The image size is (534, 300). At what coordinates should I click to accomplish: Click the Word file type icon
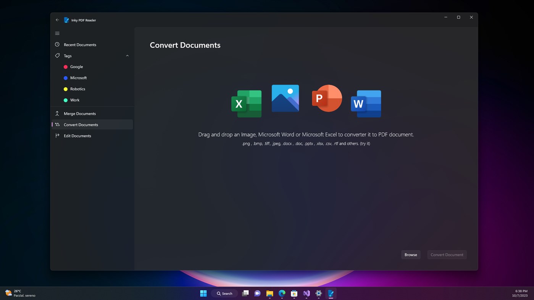pos(365,103)
